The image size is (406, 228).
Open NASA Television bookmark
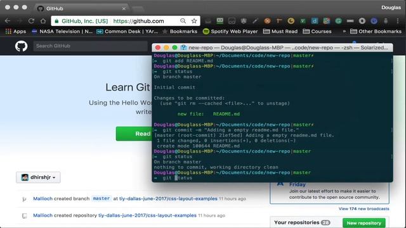[62, 31]
